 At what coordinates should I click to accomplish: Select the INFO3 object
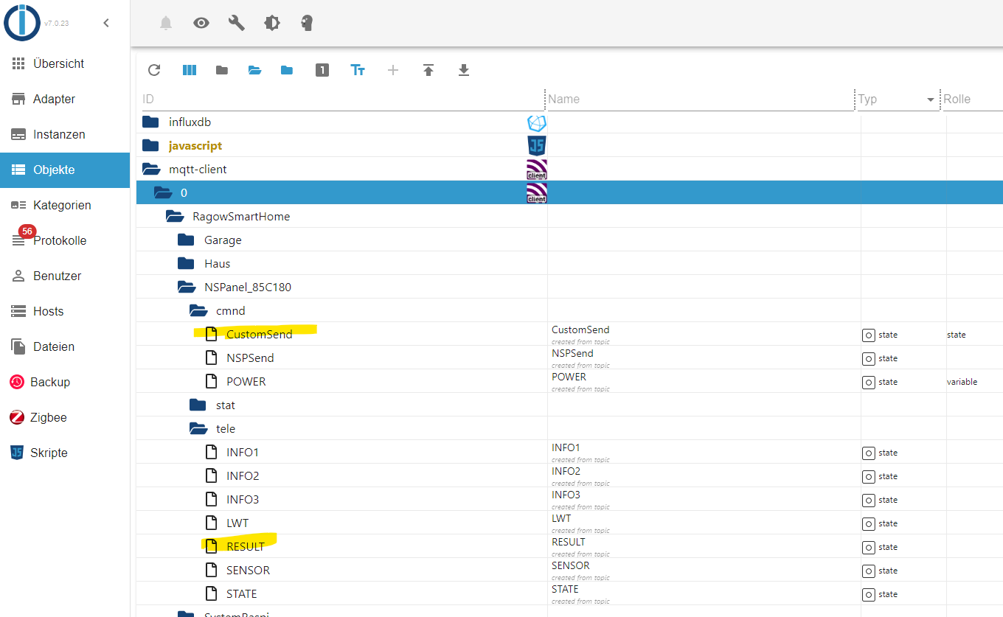click(243, 499)
